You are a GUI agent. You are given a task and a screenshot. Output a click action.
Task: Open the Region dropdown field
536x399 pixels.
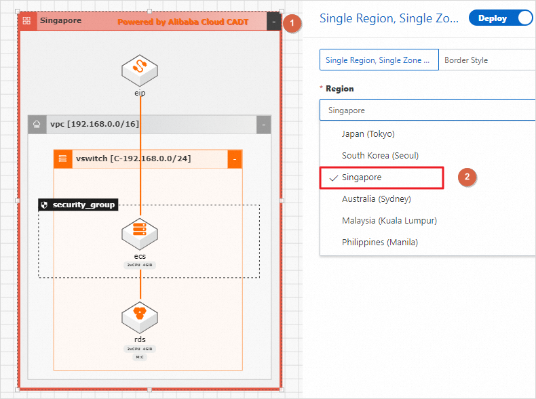tap(427, 110)
